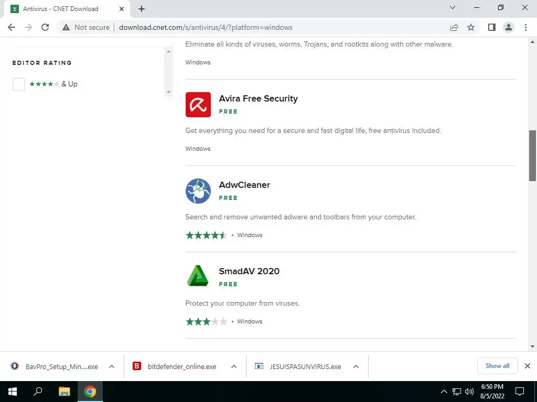Screen dimensions: 537x402
Task: Click Avira description 'Get everything you need'
Action: 313,130
